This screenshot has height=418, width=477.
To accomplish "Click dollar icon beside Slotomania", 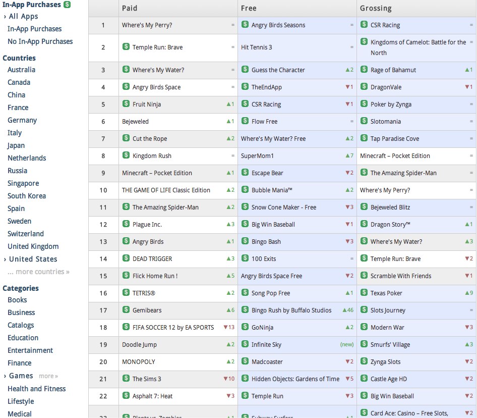I will point(364,121).
